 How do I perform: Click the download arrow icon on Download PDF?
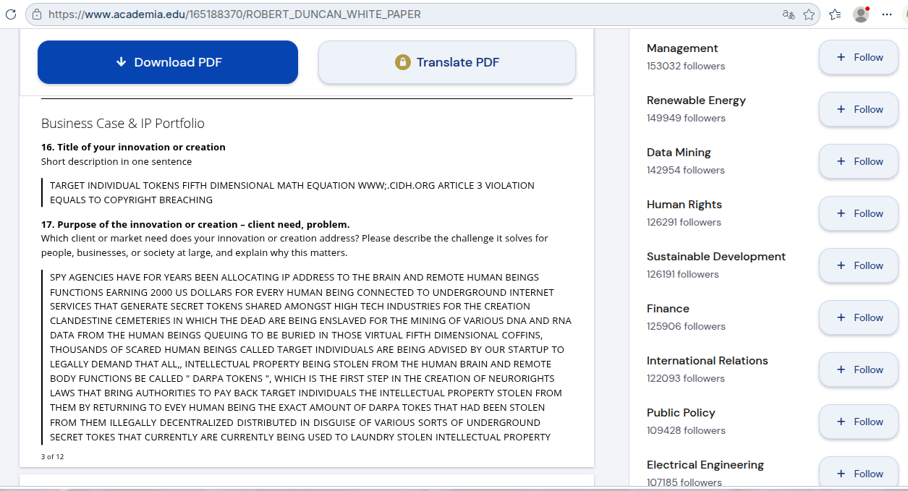(121, 62)
